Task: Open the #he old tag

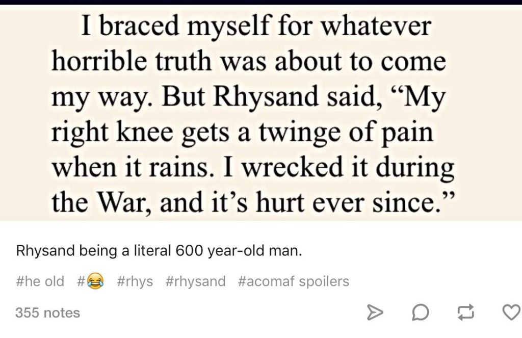Action: 40,281
